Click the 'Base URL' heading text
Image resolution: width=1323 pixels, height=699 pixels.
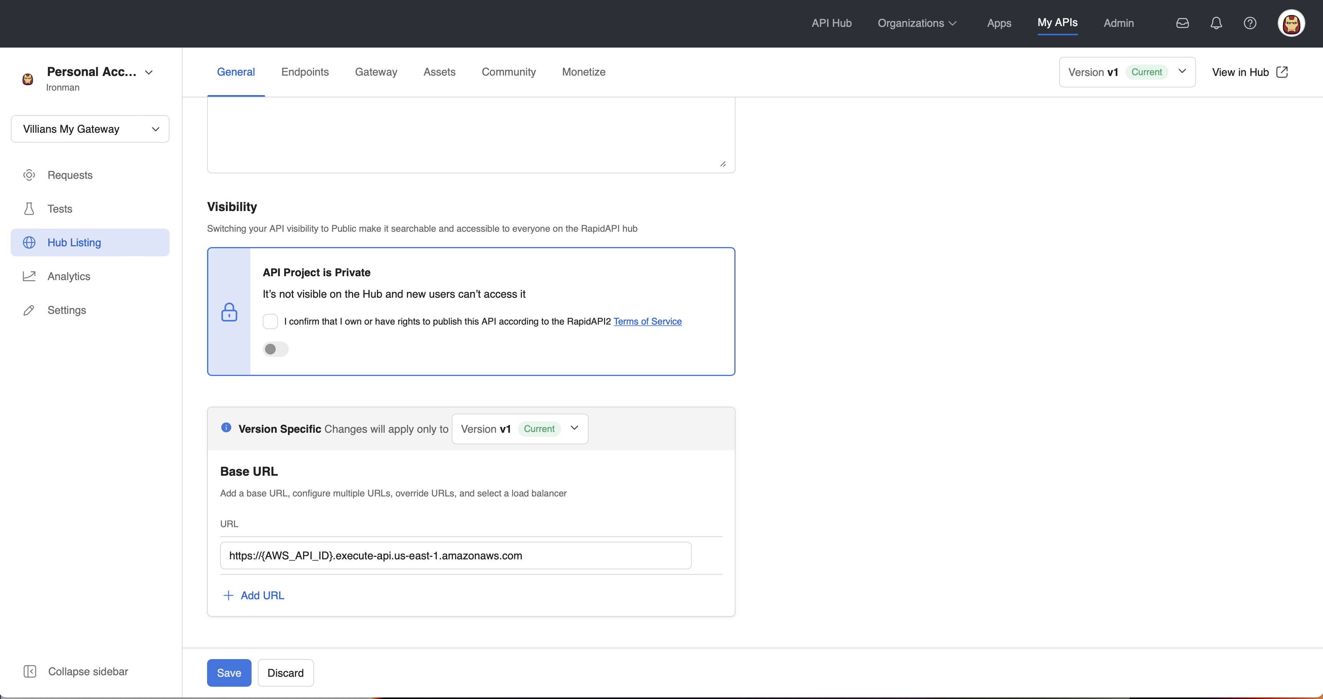(x=249, y=471)
